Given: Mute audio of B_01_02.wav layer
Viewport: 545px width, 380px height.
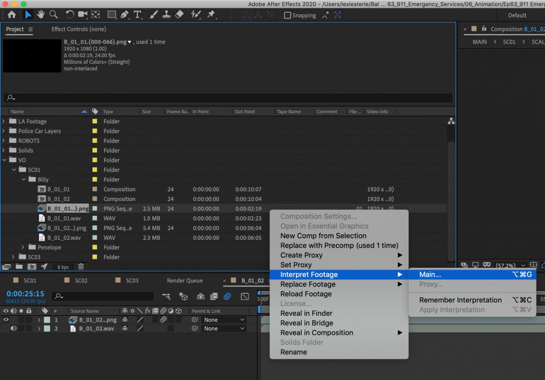Looking at the screenshot, I should coord(13,328).
